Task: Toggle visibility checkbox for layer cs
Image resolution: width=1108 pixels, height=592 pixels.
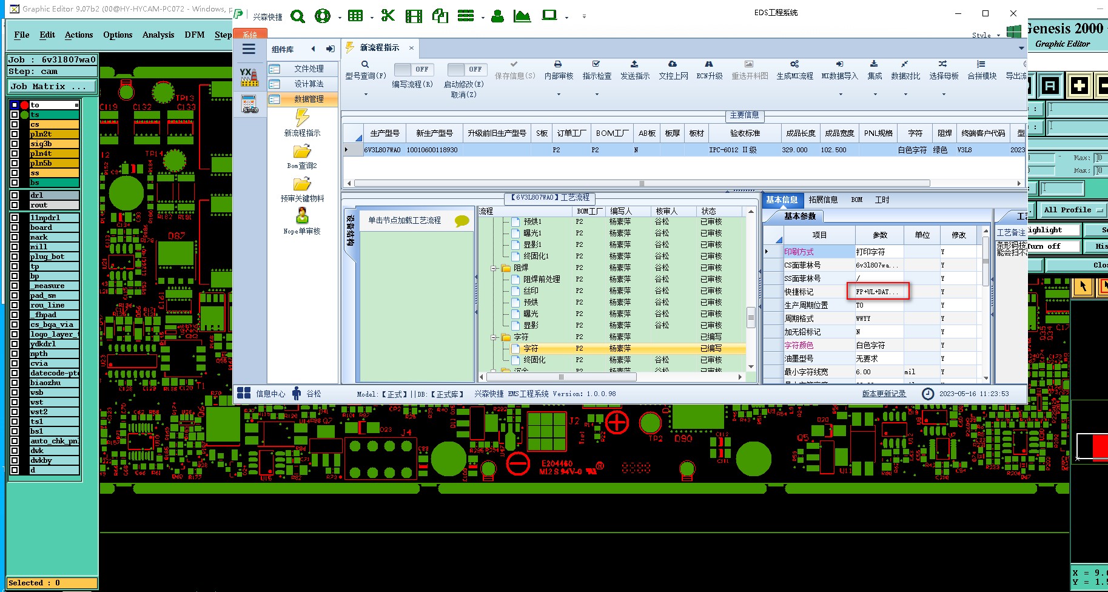Action: pos(15,124)
